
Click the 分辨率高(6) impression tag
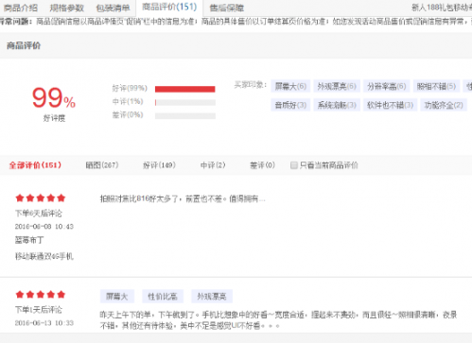(x=386, y=86)
